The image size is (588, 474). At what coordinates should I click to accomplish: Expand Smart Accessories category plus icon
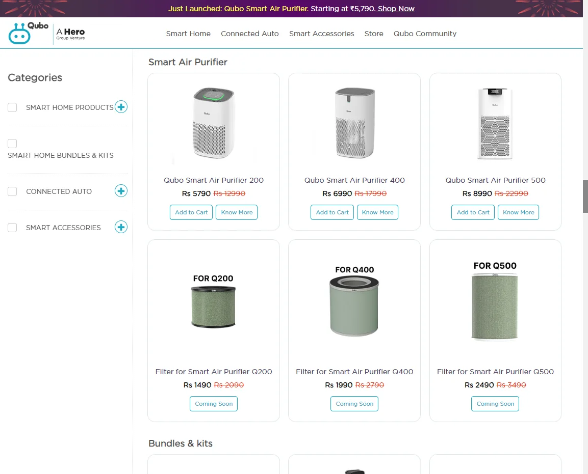(x=121, y=227)
